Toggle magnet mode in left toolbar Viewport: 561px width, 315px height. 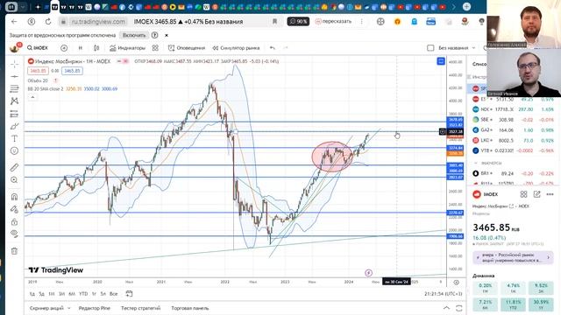[14, 196]
